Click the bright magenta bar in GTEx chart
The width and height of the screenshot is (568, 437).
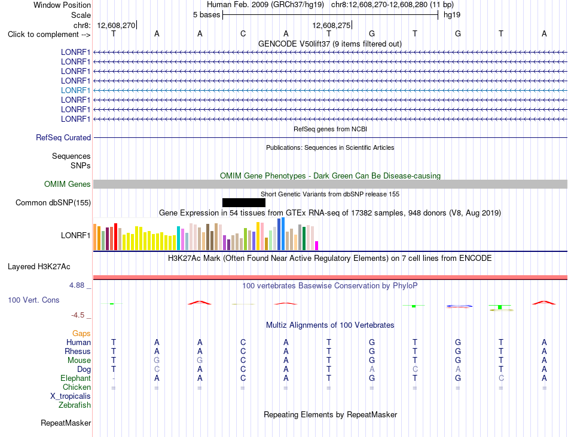[316, 245]
